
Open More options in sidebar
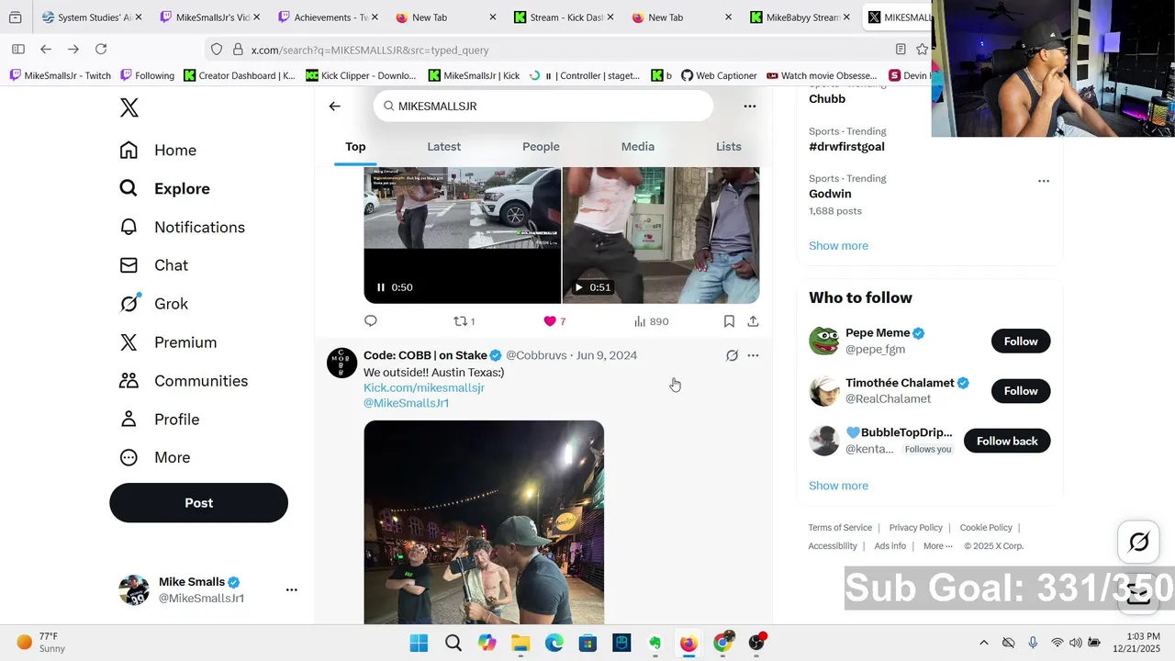point(154,458)
